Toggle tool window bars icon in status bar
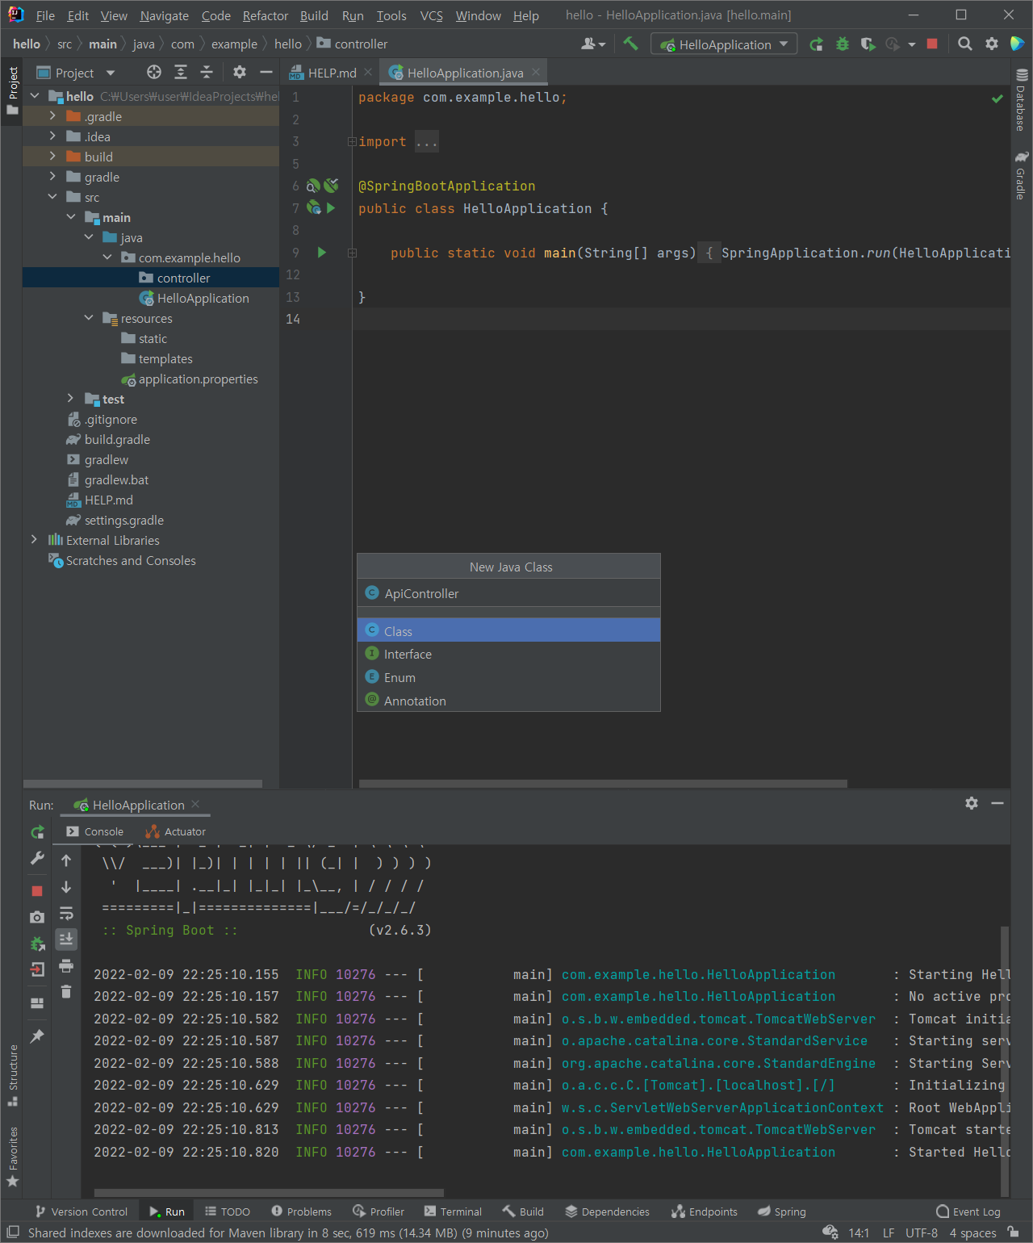Image resolution: width=1033 pixels, height=1243 pixels. click(13, 1232)
